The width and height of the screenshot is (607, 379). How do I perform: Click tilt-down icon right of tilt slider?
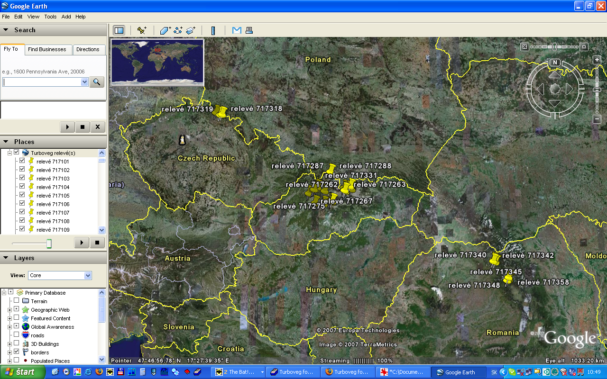tap(584, 46)
